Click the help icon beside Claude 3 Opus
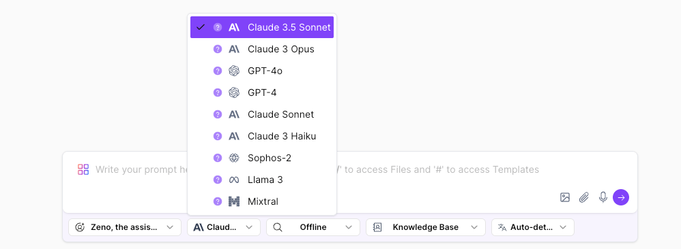 coord(218,49)
